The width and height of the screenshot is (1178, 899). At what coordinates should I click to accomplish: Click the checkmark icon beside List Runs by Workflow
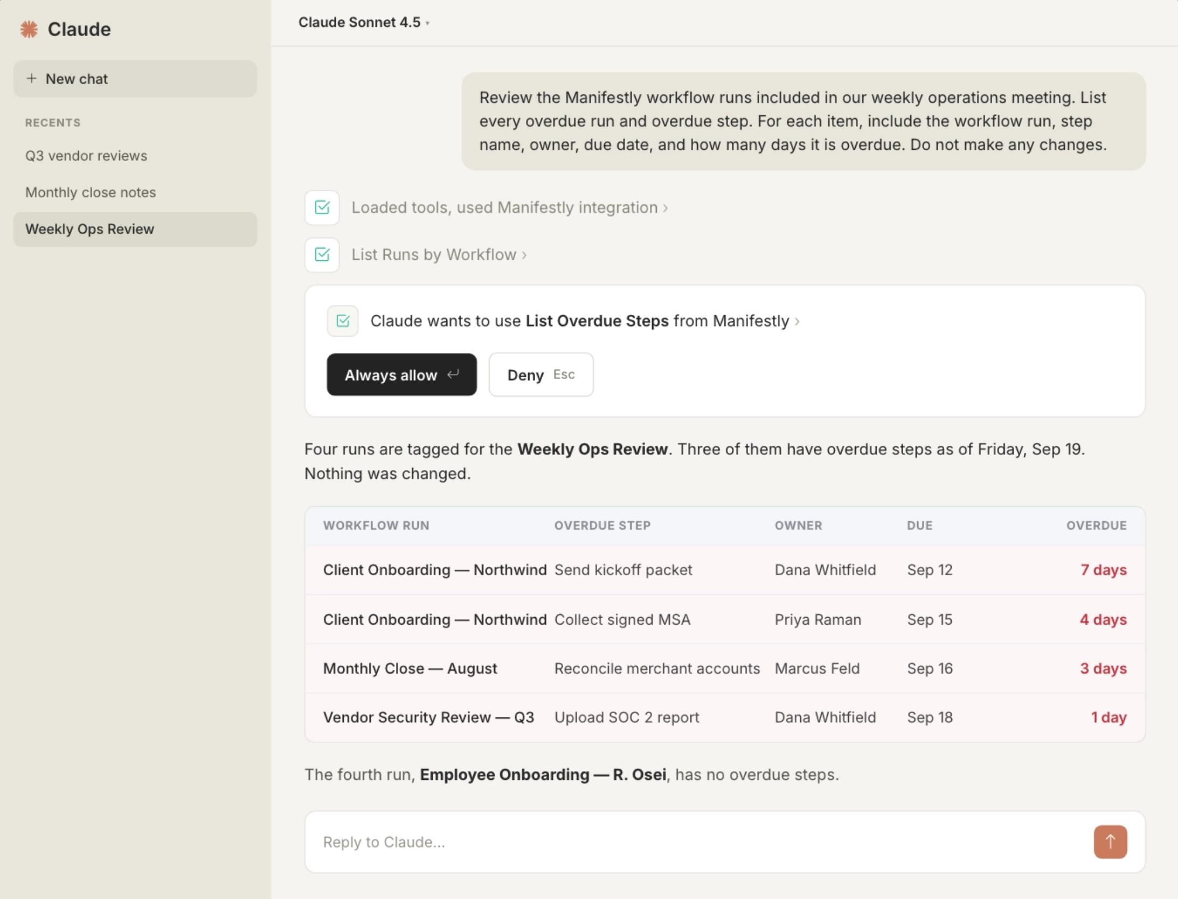click(x=322, y=254)
